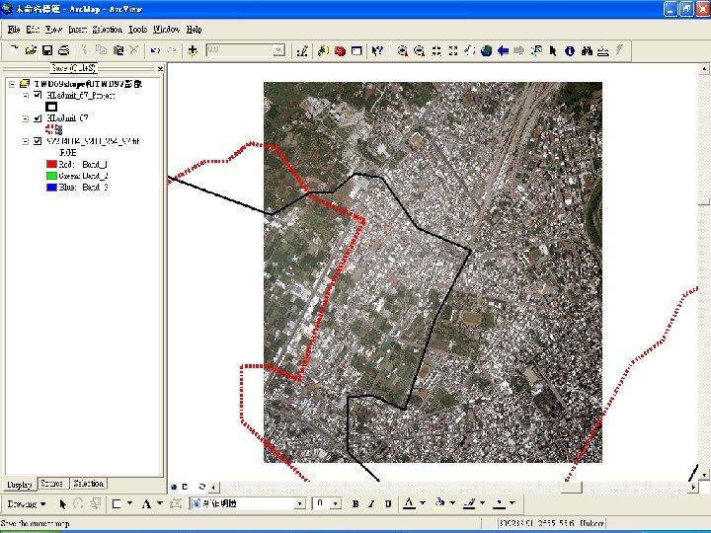Open the Find binoculars tool
Viewport: 711px width, 533px height.
tap(587, 50)
